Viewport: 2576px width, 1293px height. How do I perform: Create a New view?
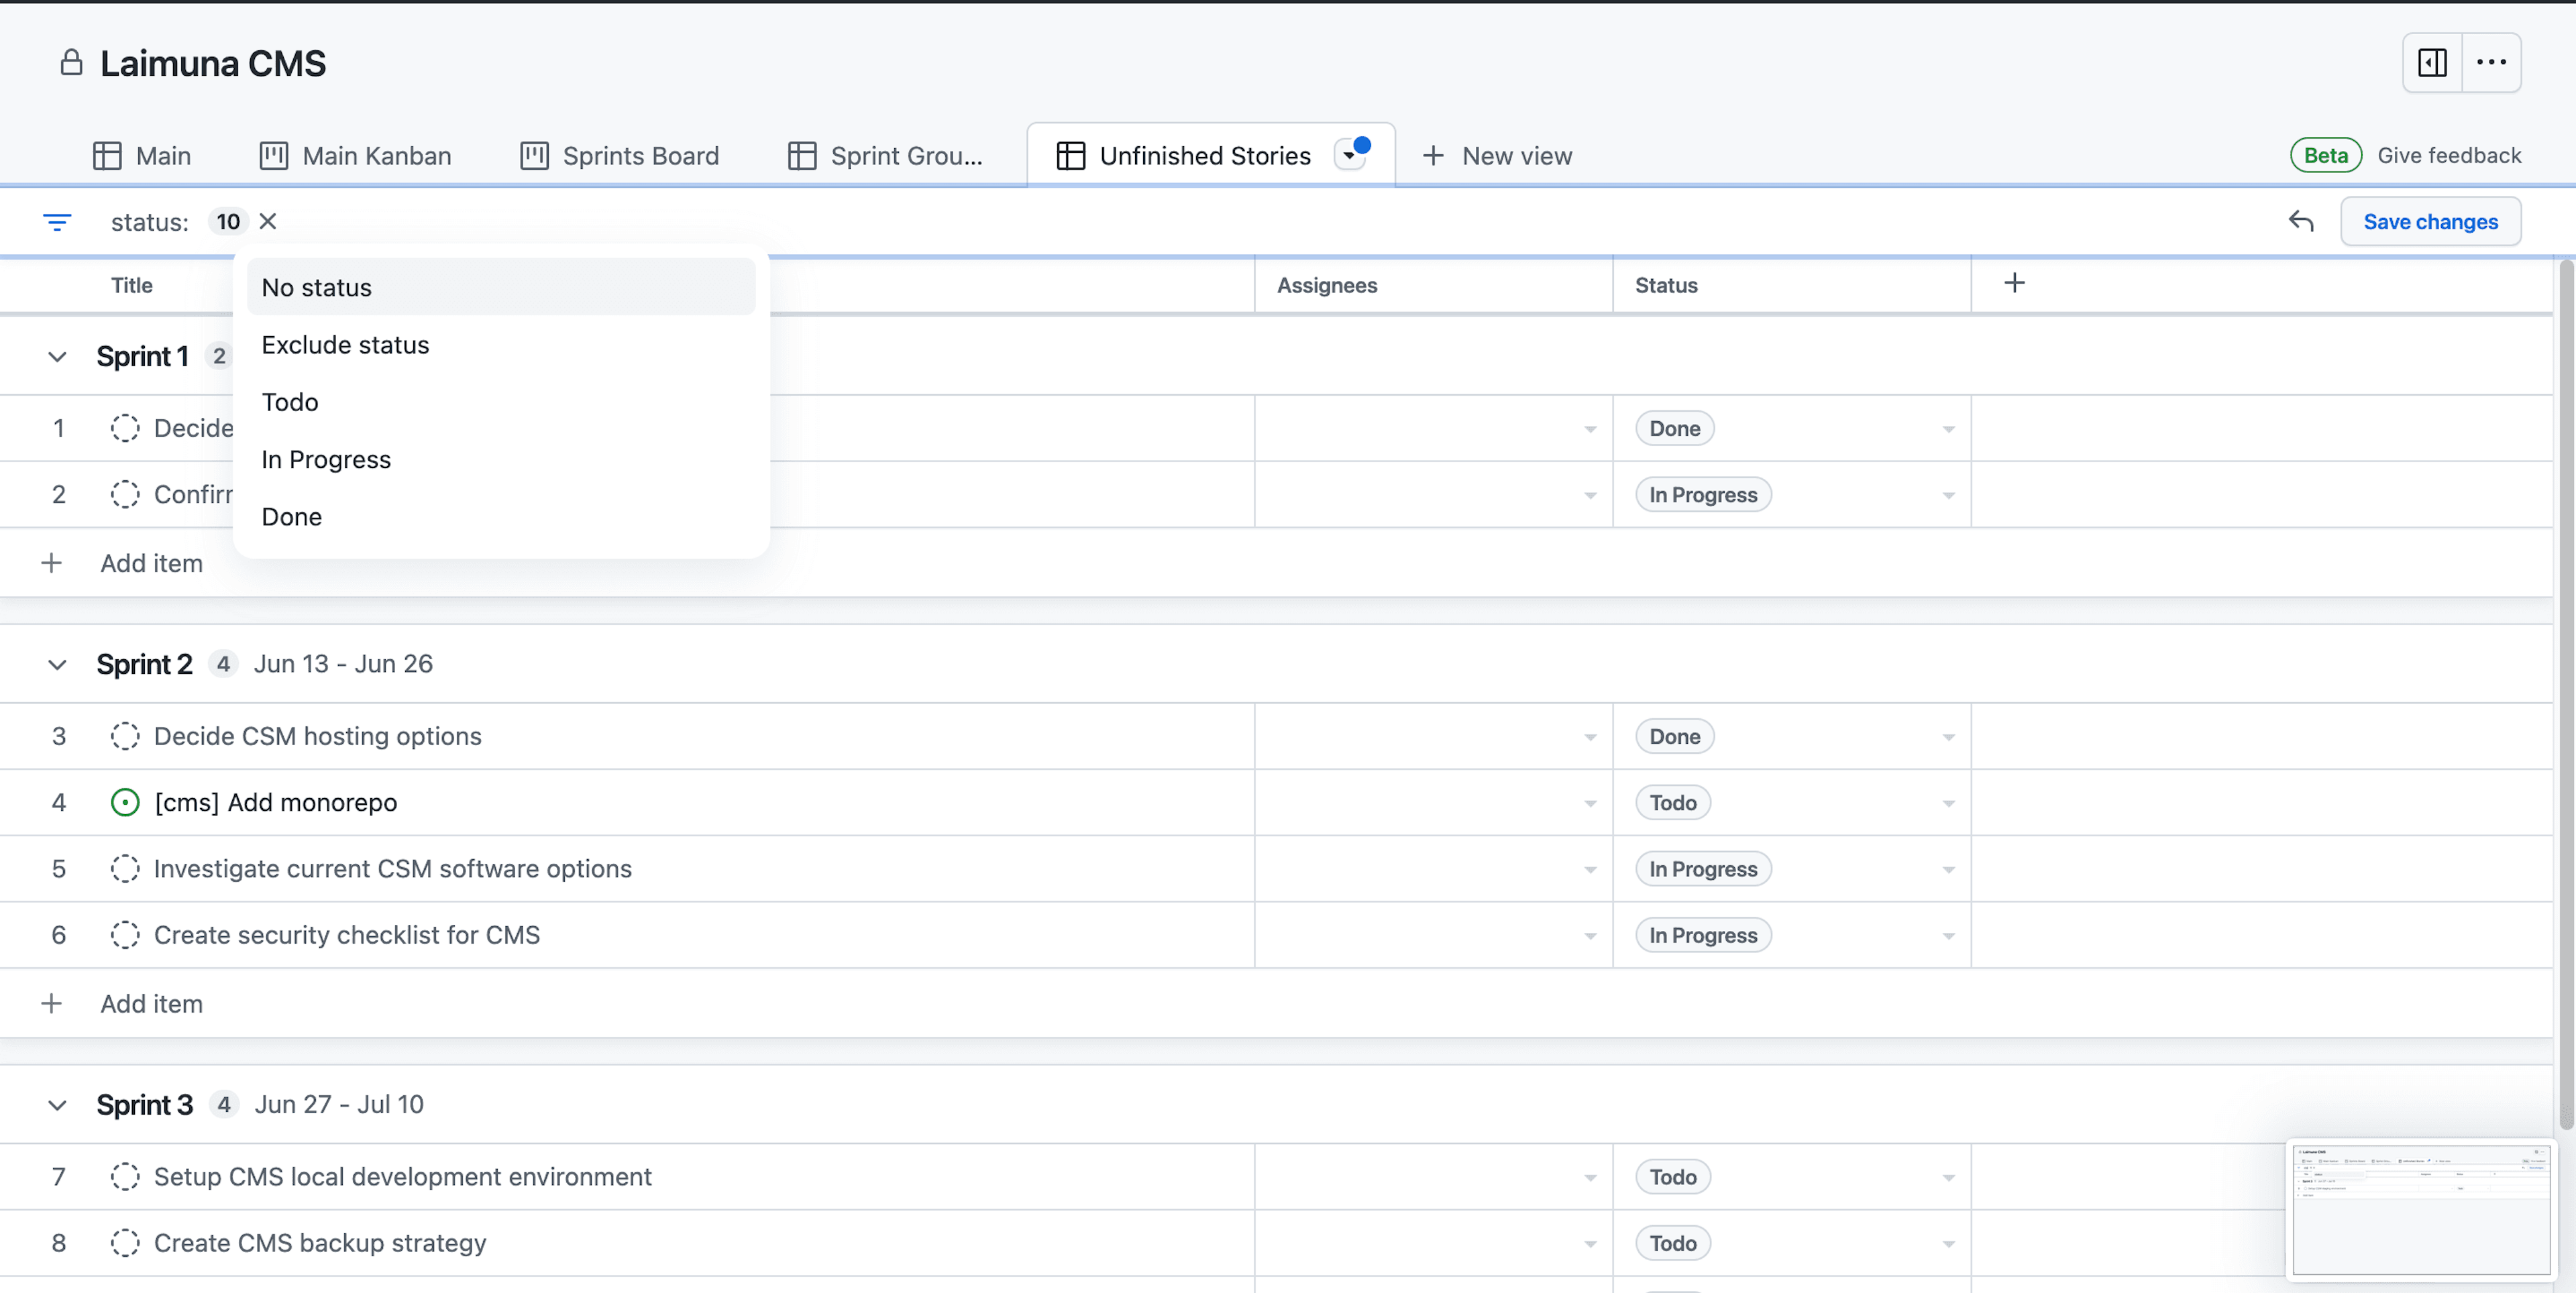coord(1497,156)
